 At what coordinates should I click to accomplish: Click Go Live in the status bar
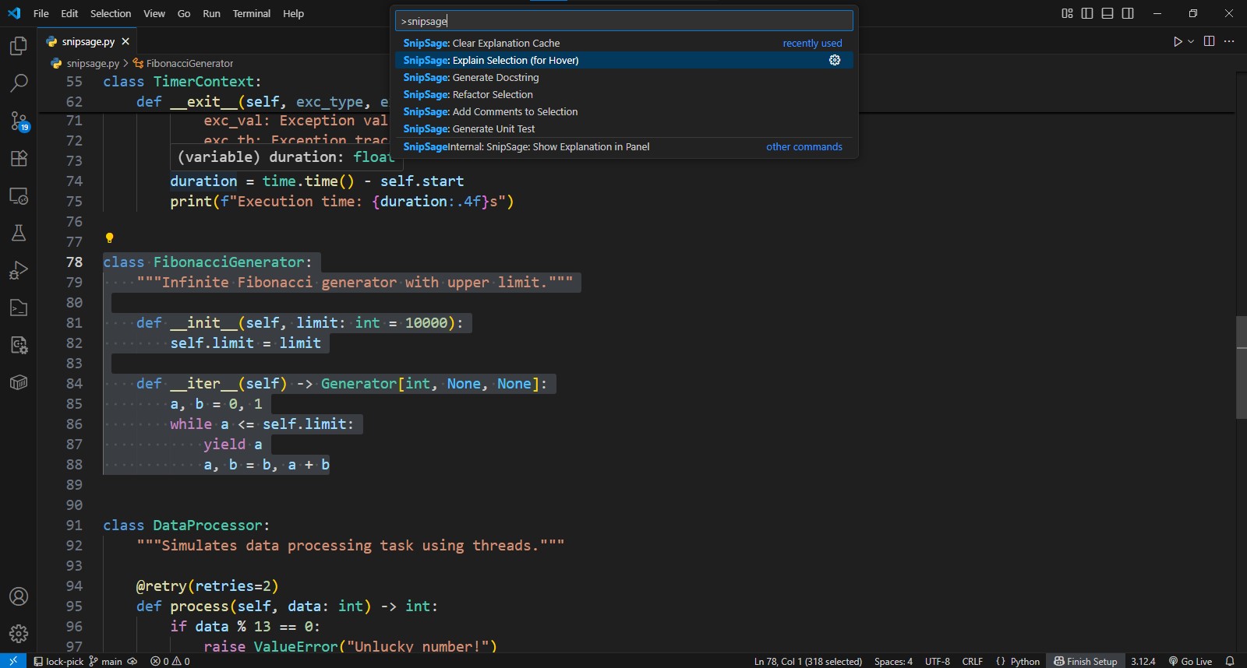[1190, 661]
